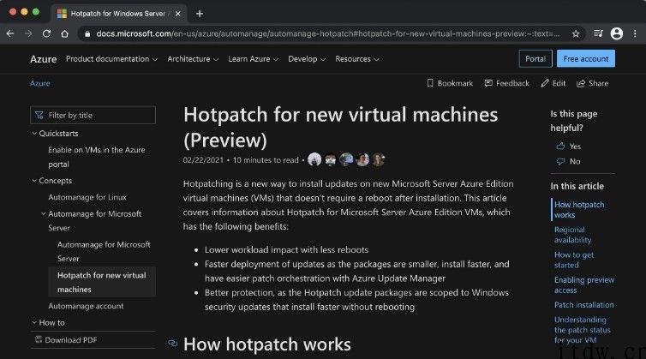
Task: Click the thumbs-up icon beside Yes
Action: click(560, 146)
